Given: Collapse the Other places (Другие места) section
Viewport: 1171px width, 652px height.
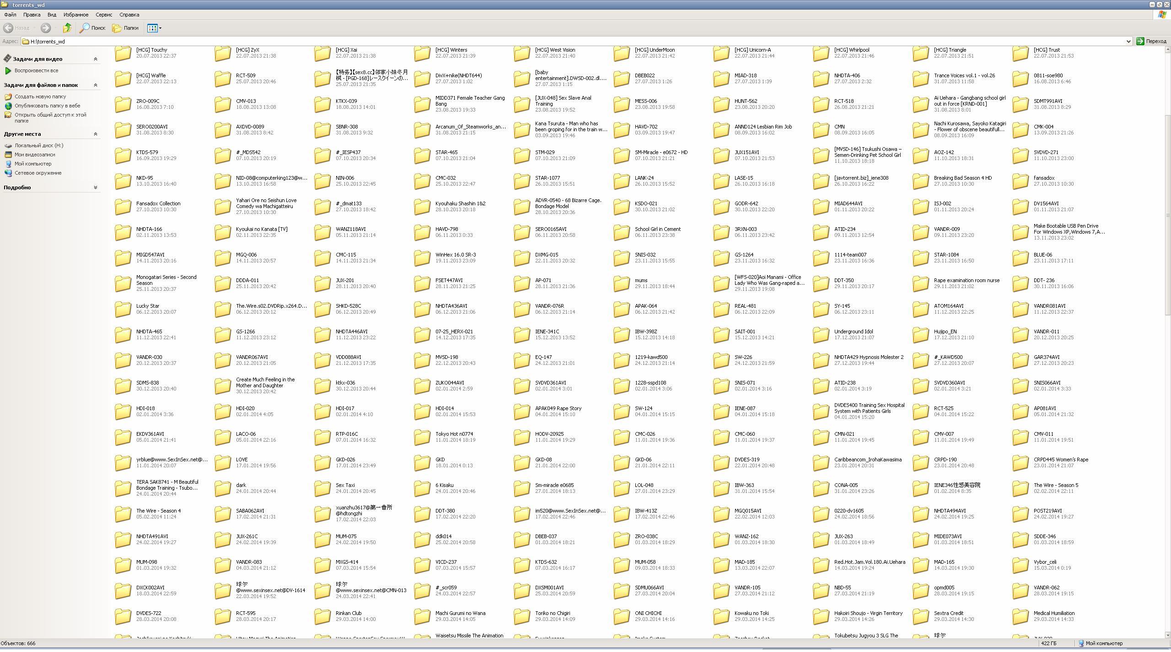Looking at the screenshot, I should click(x=96, y=134).
